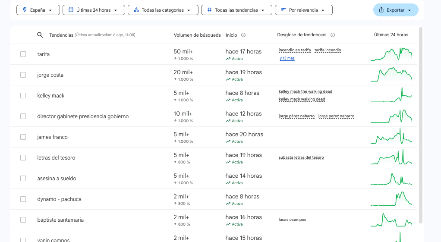Check the baptiste santamaria row
Viewport: 441px width, 242px height.
(x=23, y=220)
